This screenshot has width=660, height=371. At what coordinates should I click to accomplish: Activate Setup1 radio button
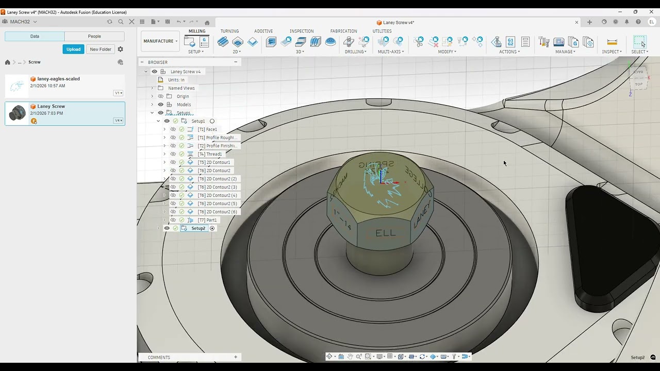(x=212, y=121)
